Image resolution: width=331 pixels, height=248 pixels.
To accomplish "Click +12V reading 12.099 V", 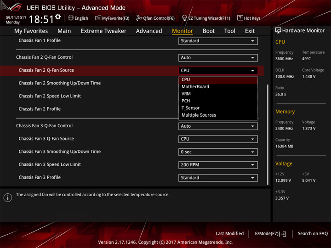I will (283, 180).
